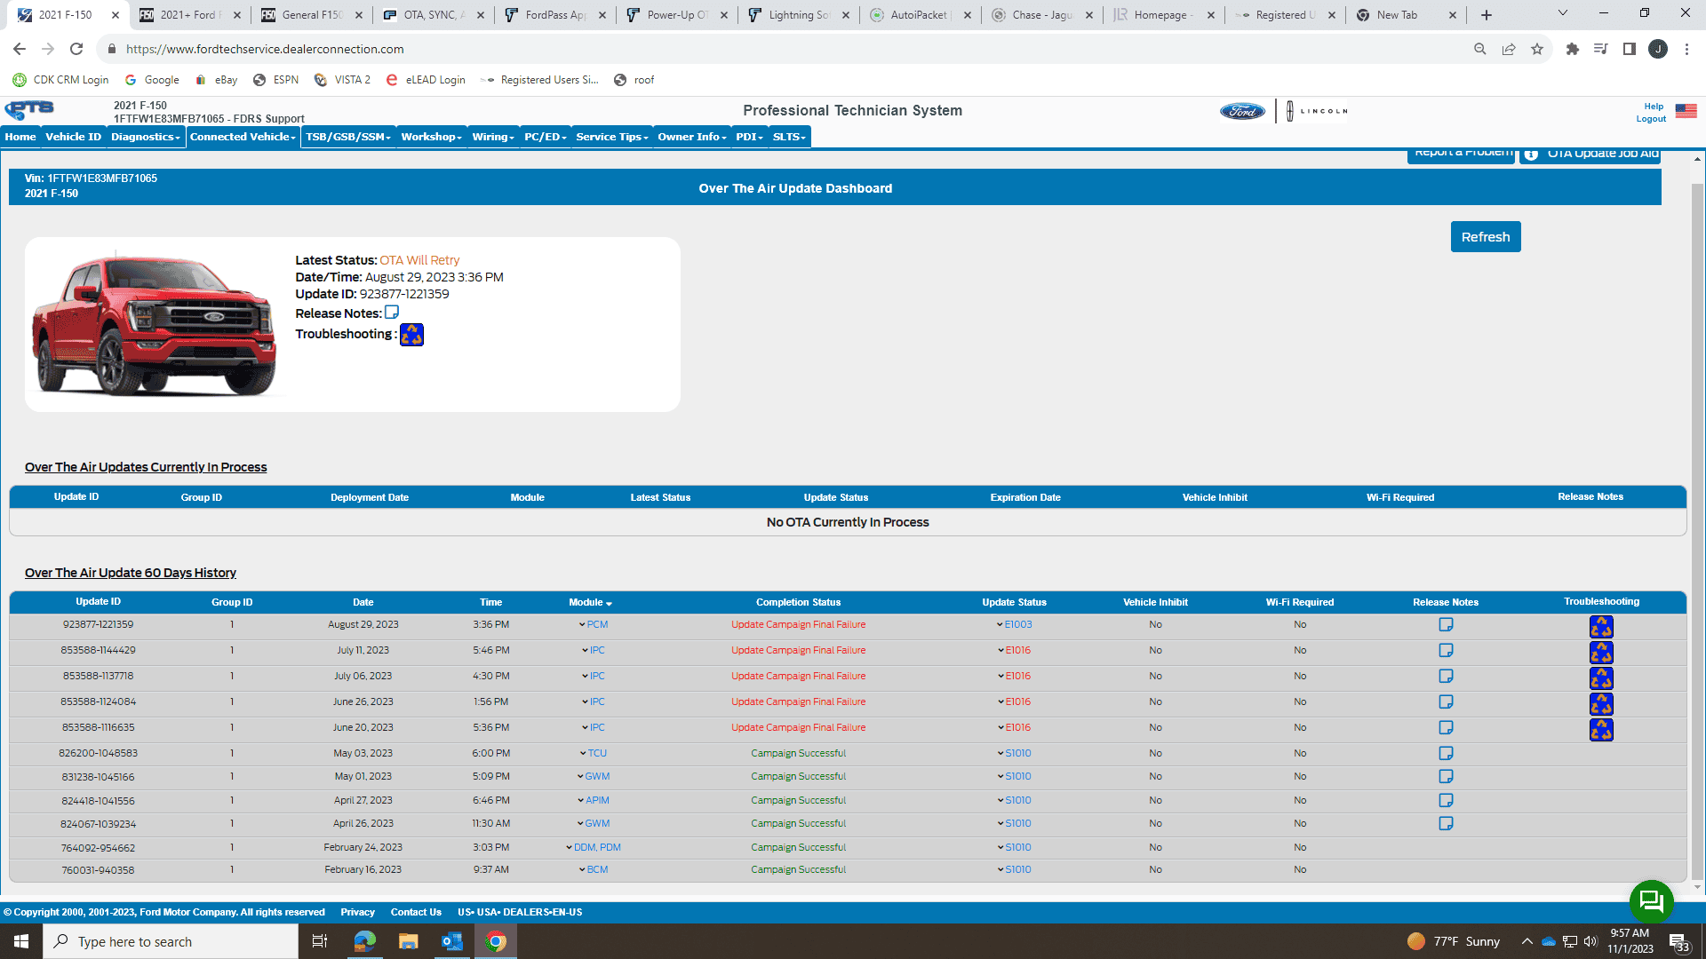Click the Troubleshooting icon for IPC July update
The image size is (1706, 959).
[x=1599, y=651]
